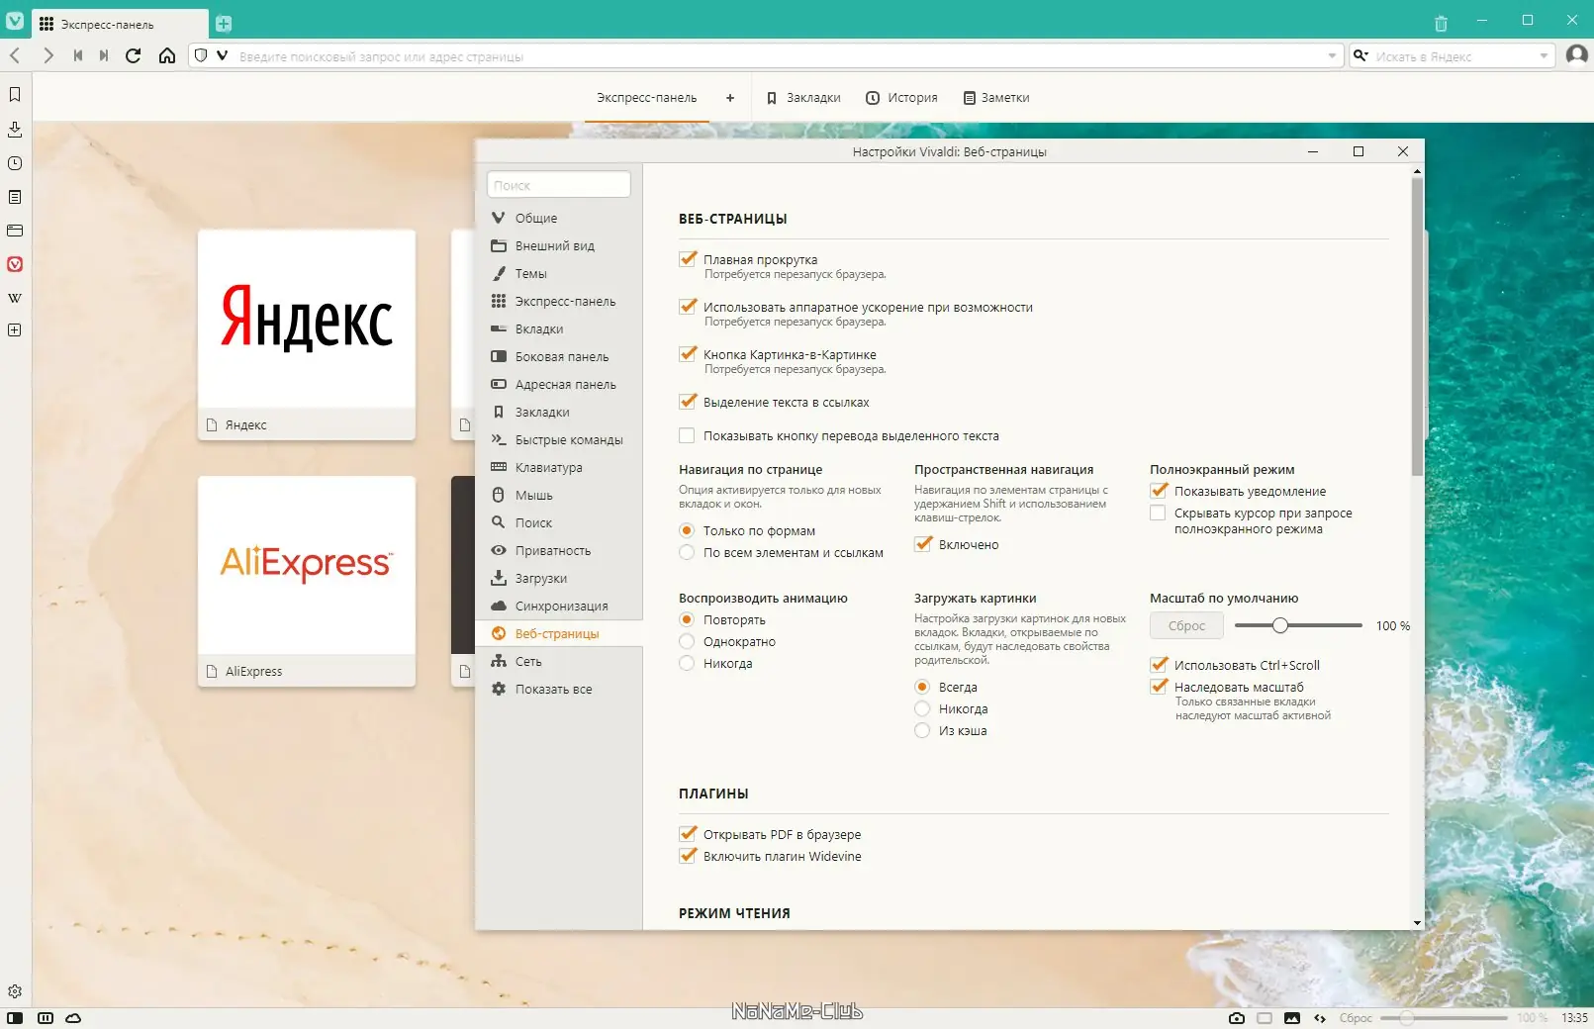Click the Сброс button to reset default zoom

pyautogui.click(x=1185, y=625)
